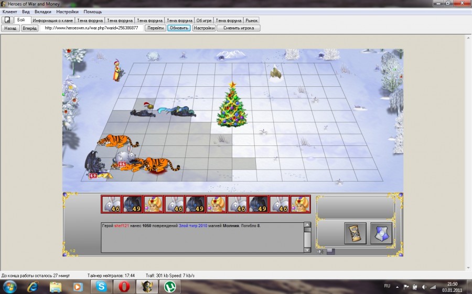Click RU language indicator
Viewport: 472px width, 294px height.
(387, 286)
